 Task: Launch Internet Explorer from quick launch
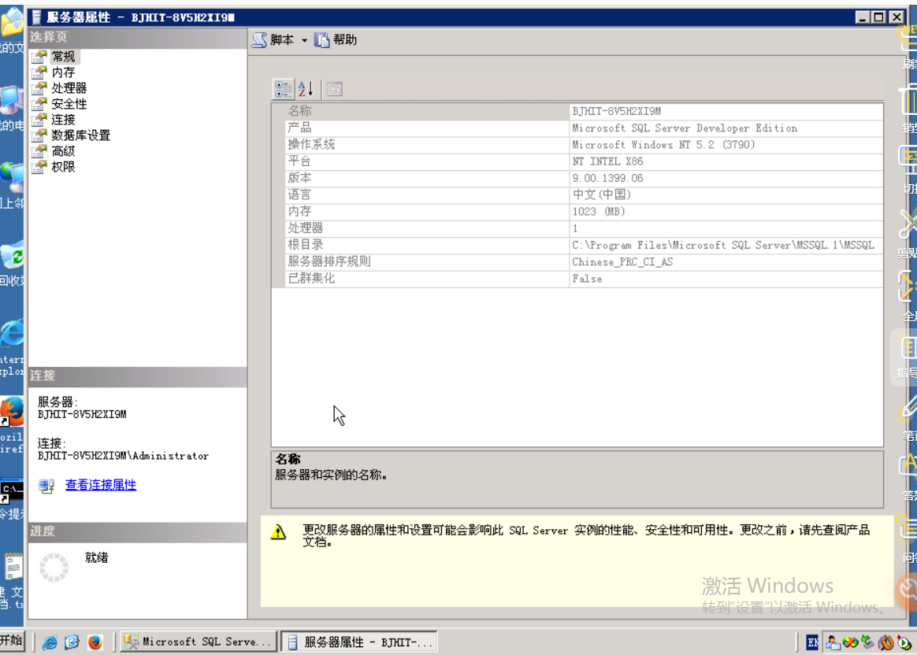point(50,642)
